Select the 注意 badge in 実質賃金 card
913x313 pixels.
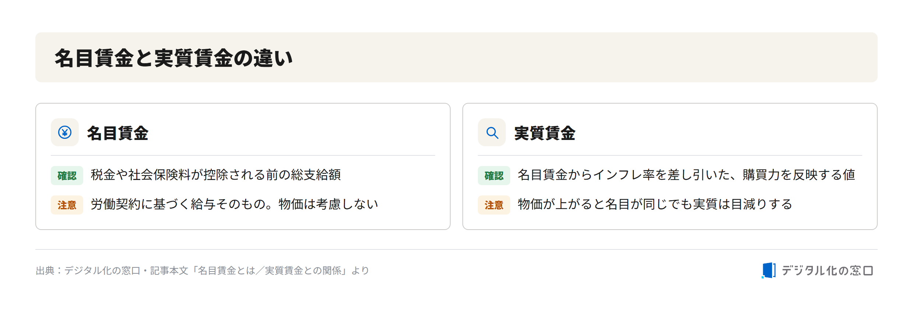494,205
